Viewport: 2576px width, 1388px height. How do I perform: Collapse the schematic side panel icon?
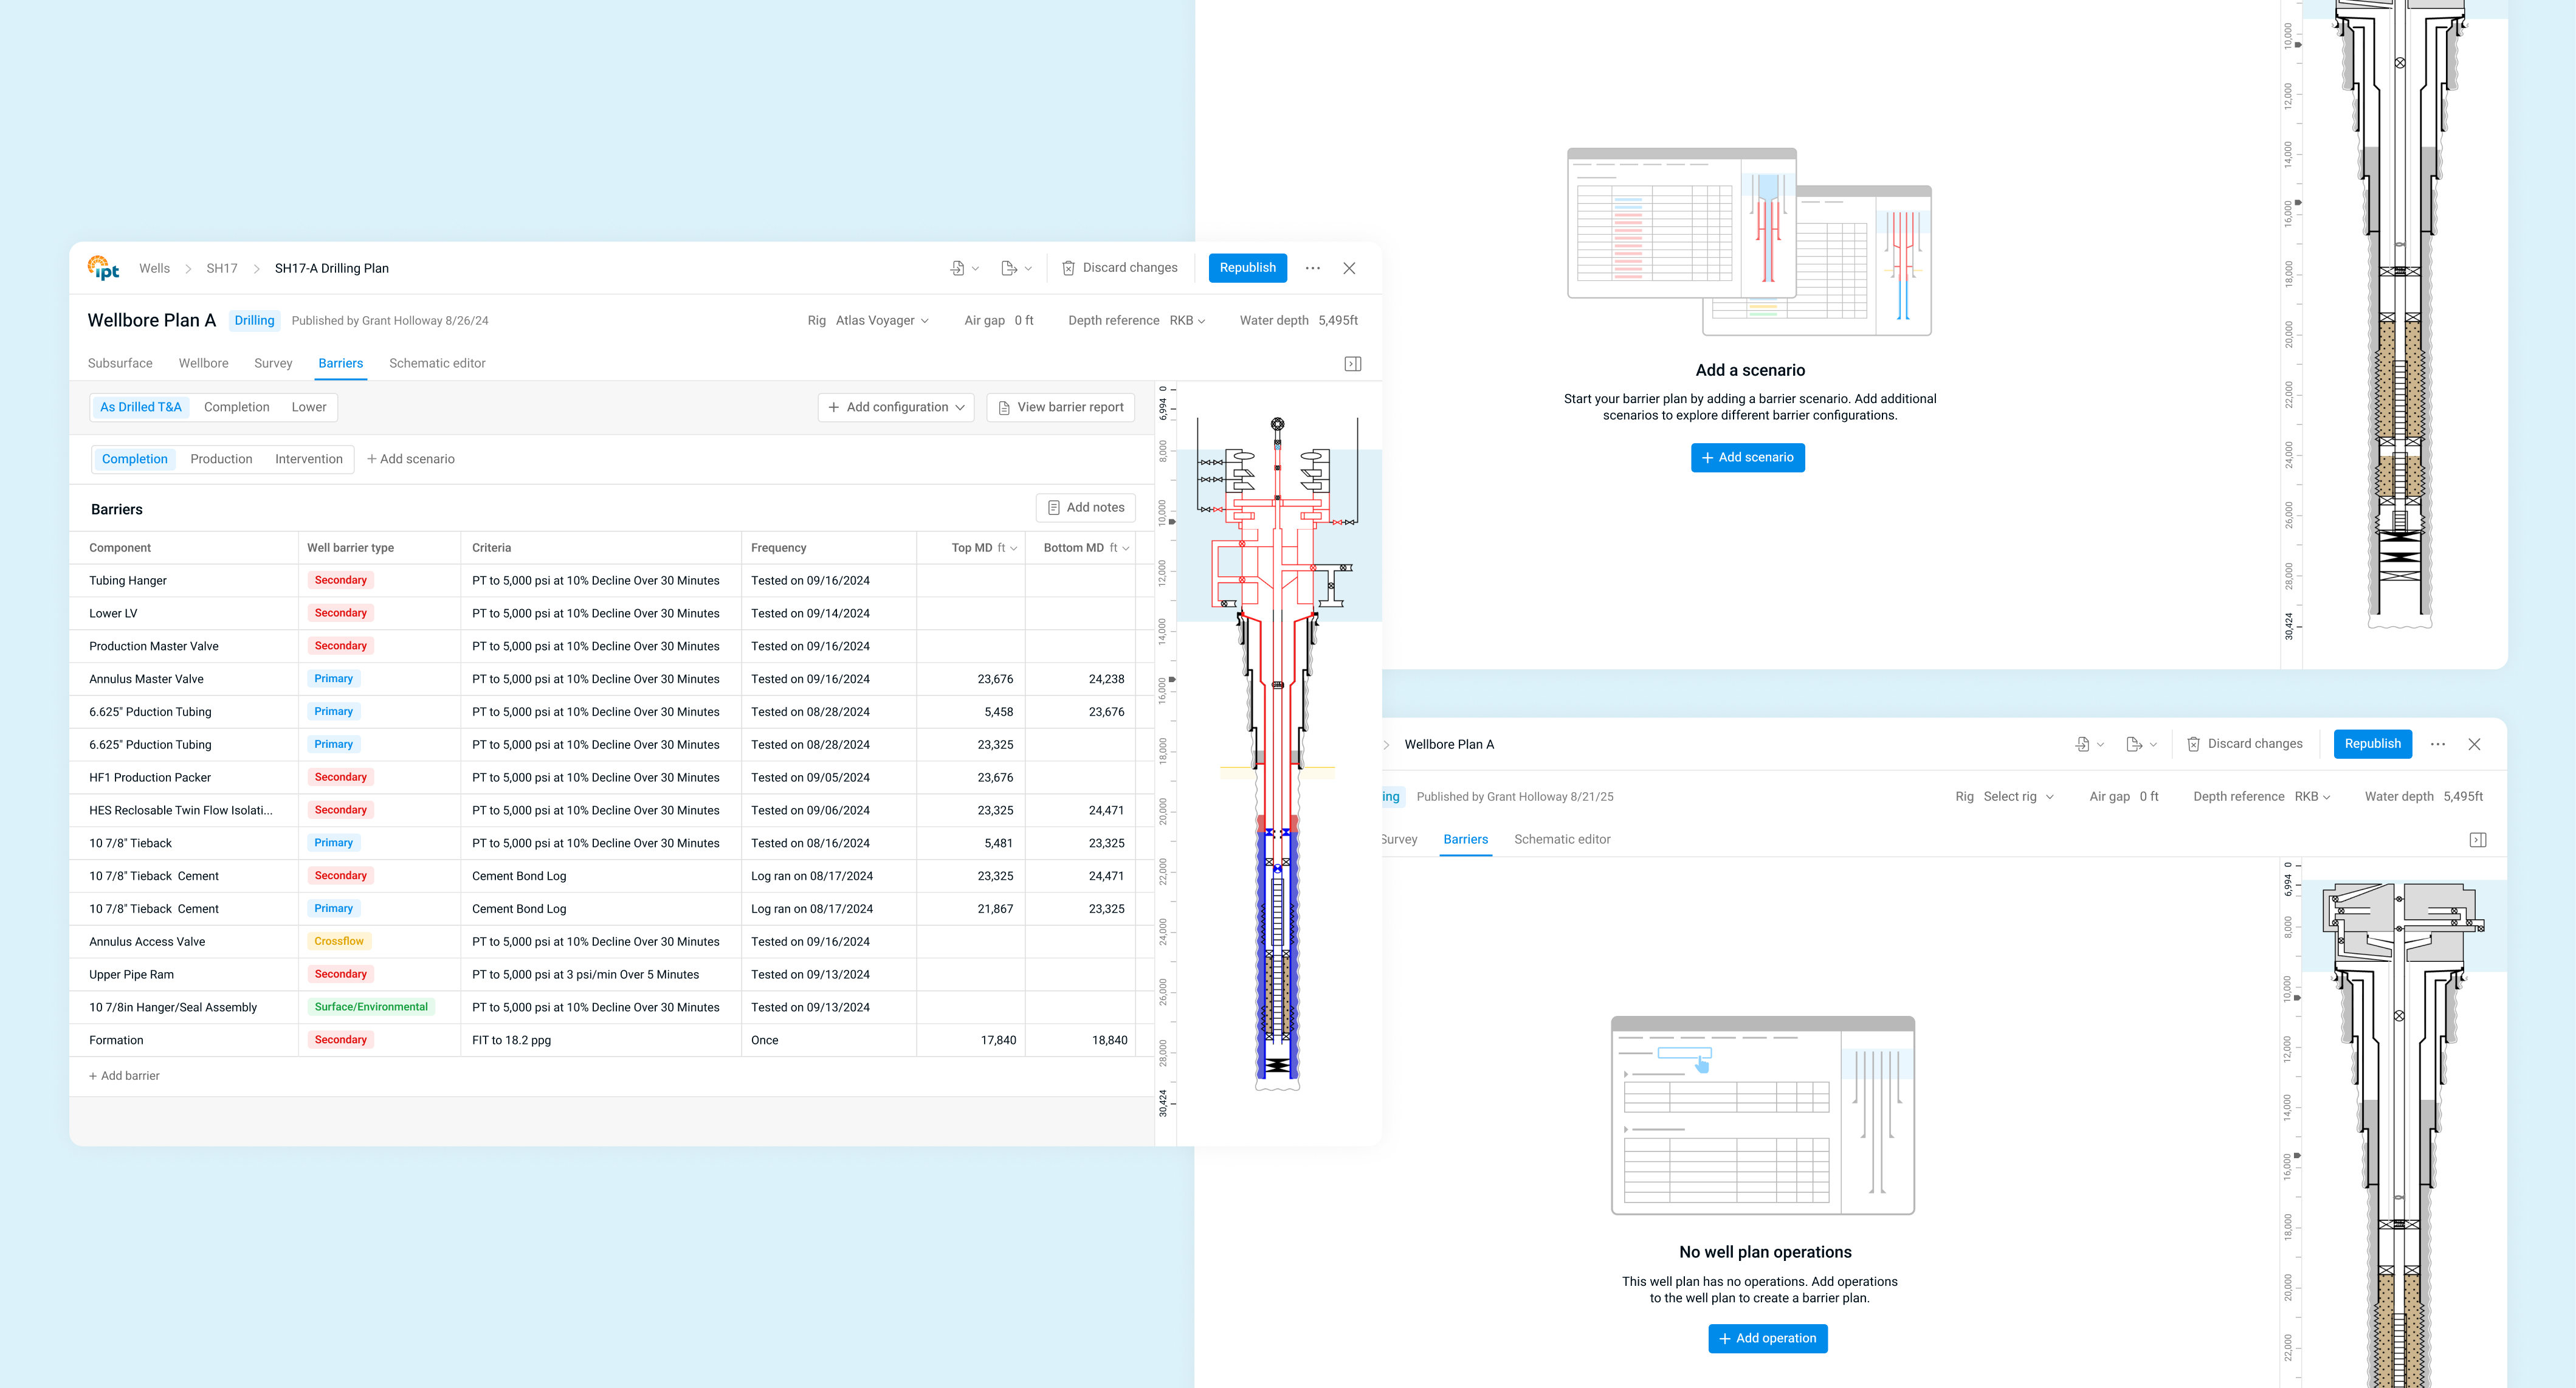pyautogui.click(x=1353, y=364)
